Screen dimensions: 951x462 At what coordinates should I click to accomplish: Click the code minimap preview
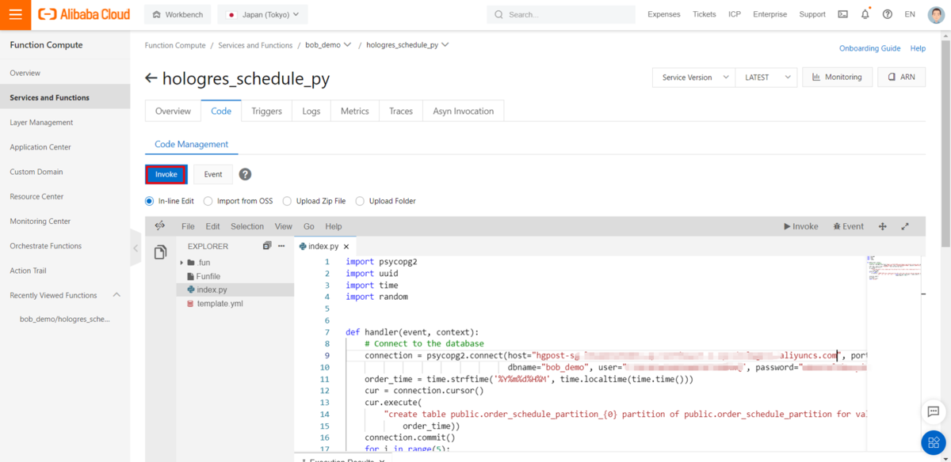tap(895, 269)
